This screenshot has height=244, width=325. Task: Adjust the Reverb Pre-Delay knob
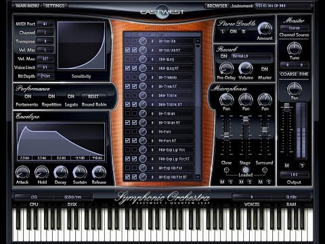click(x=226, y=68)
